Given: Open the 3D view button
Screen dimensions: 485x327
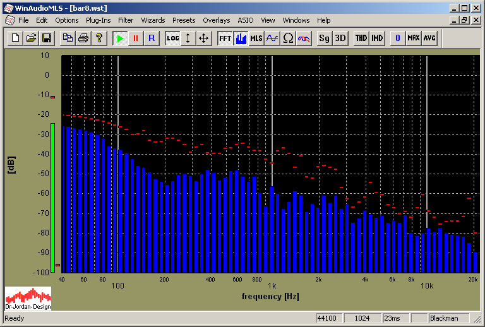Looking at the screenshot, I should click(340, 38).
